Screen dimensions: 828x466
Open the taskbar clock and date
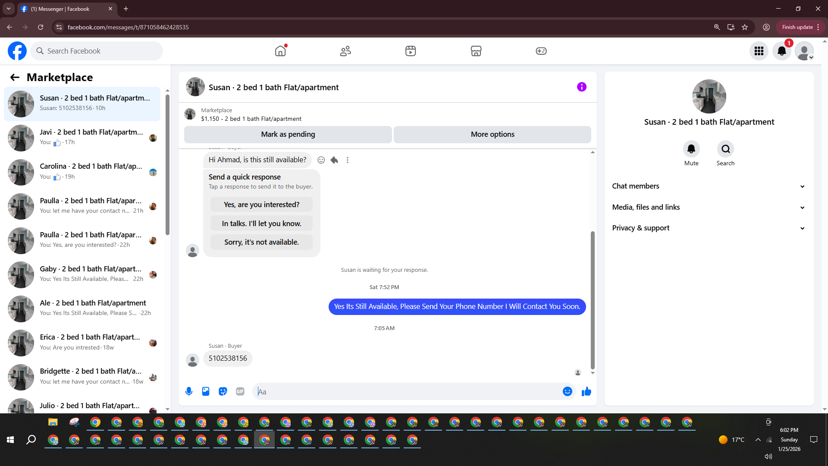[x=789, y=440]
